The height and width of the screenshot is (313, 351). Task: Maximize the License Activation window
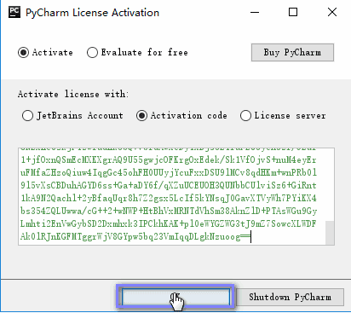[x=293, y=12]
